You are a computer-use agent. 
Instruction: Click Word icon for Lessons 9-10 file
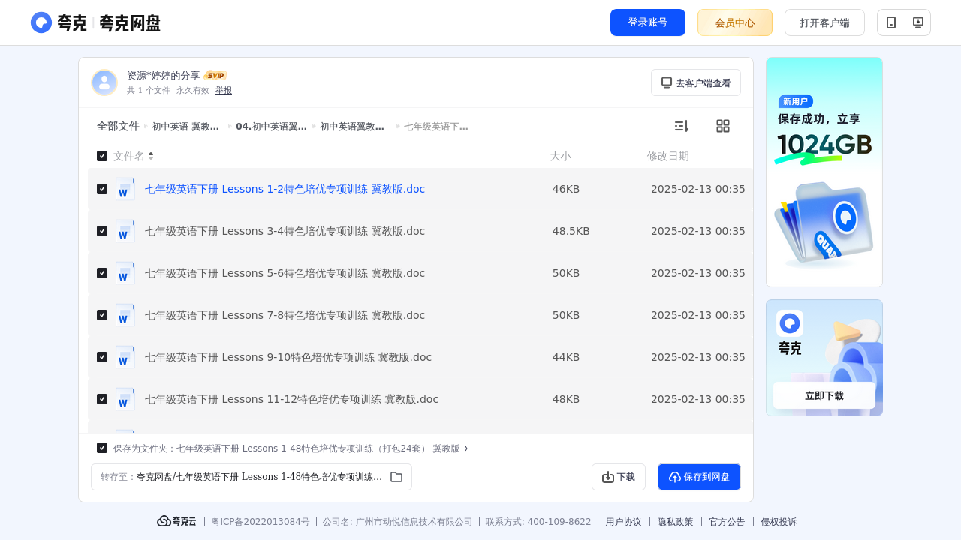pyautogui.click(x=125, y=357)
